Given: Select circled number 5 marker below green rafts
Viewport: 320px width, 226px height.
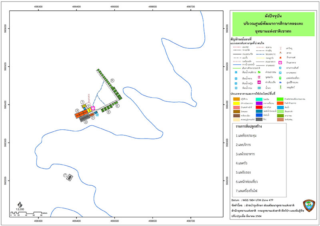Looking at the screenshot, I should [108, 112].
